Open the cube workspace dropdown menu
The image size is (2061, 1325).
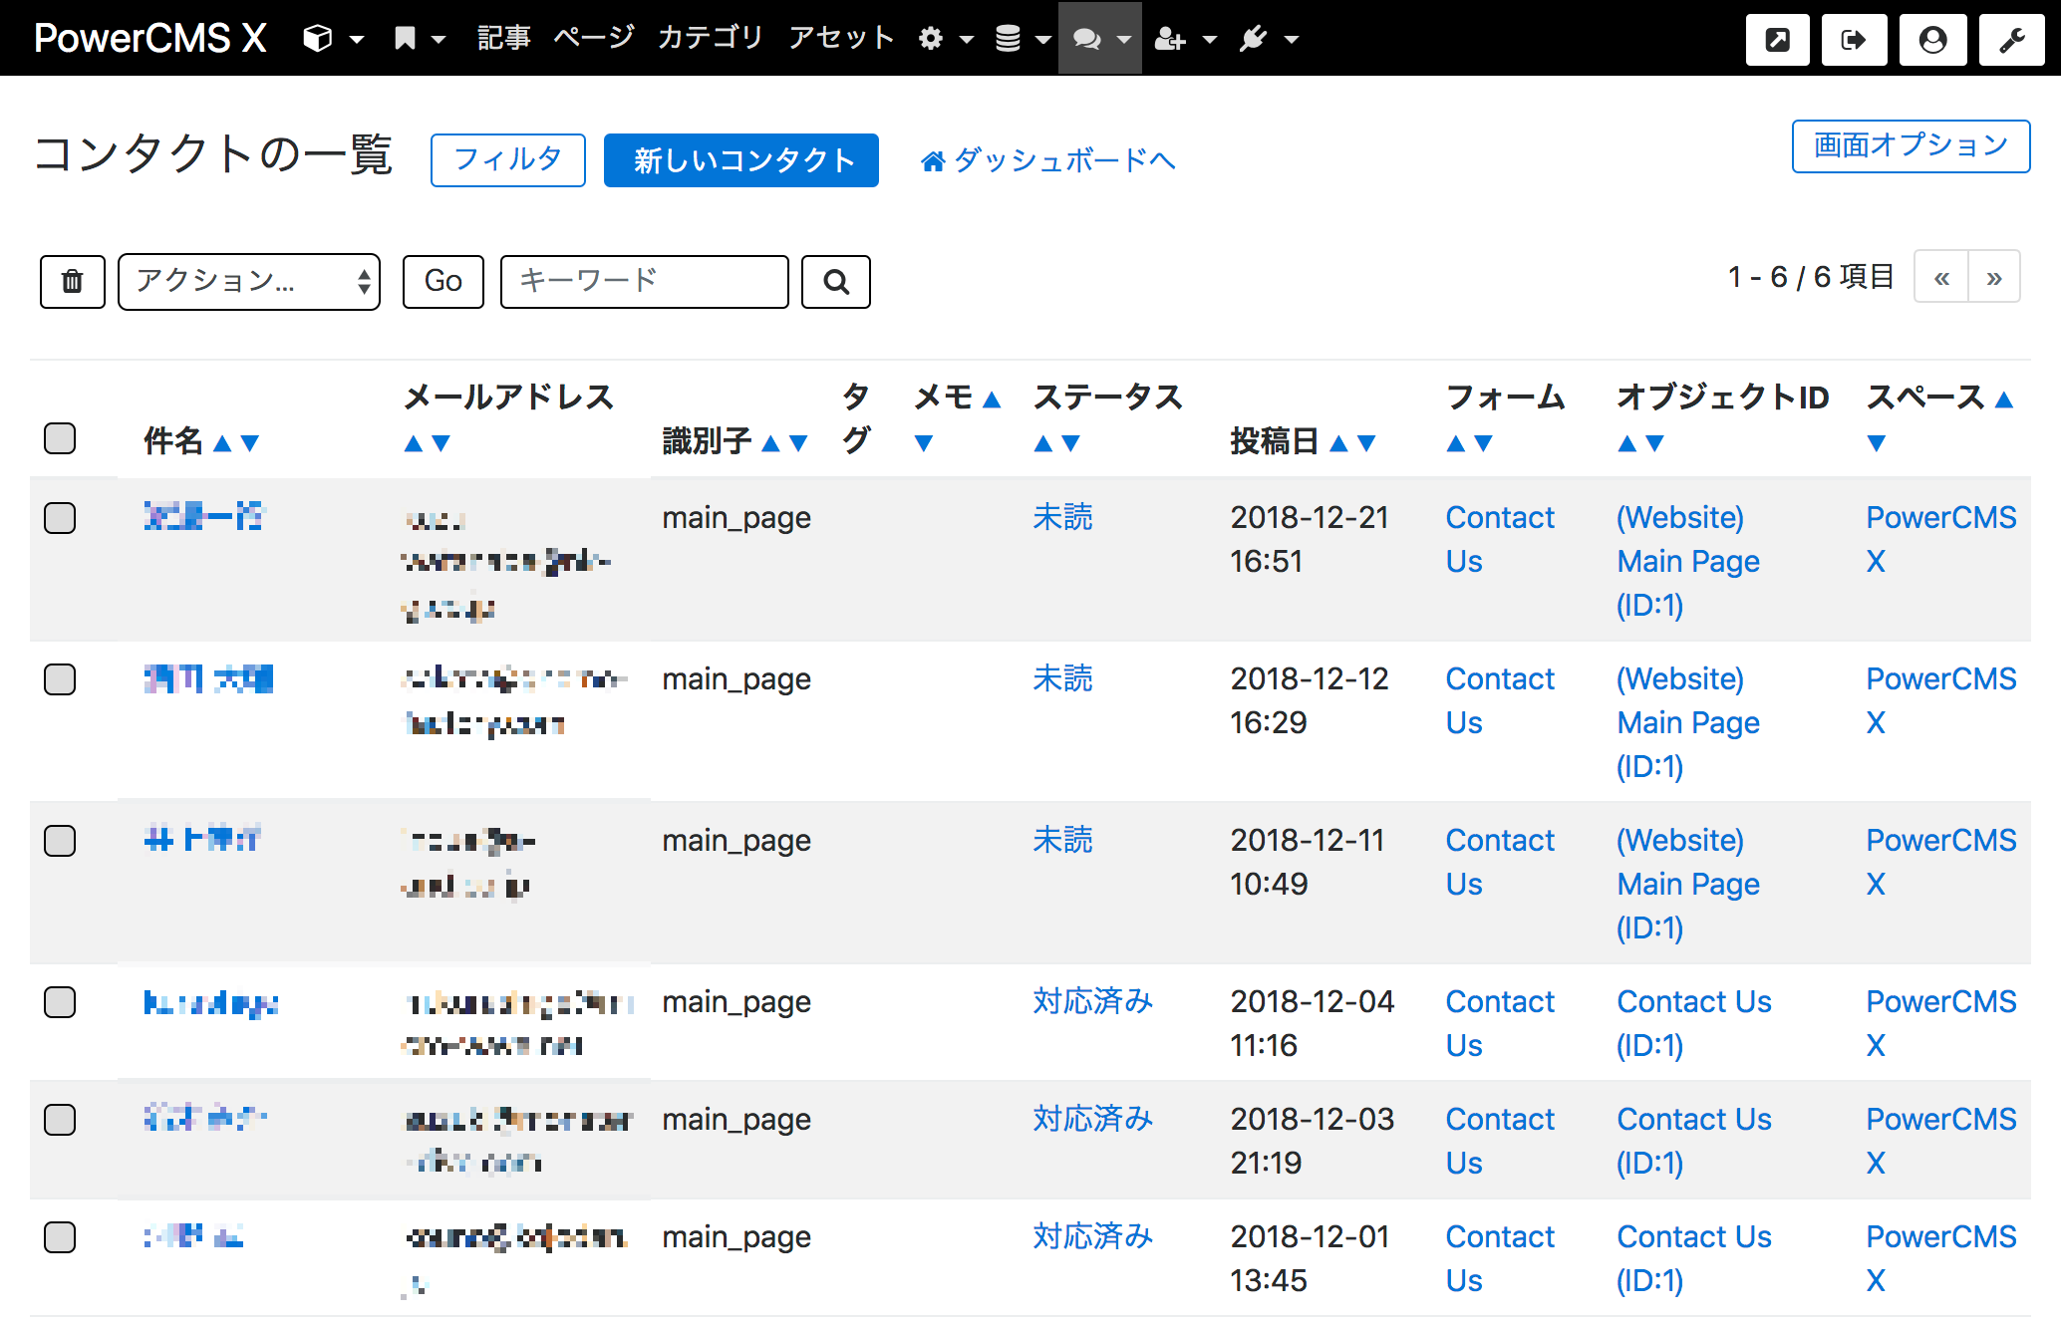[333, 39]
